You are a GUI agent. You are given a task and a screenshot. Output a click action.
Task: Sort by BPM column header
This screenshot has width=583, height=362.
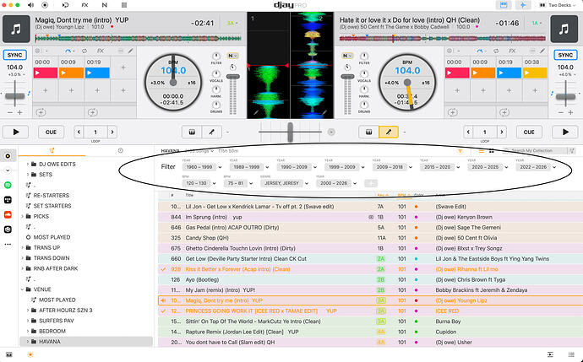point(403,195)
